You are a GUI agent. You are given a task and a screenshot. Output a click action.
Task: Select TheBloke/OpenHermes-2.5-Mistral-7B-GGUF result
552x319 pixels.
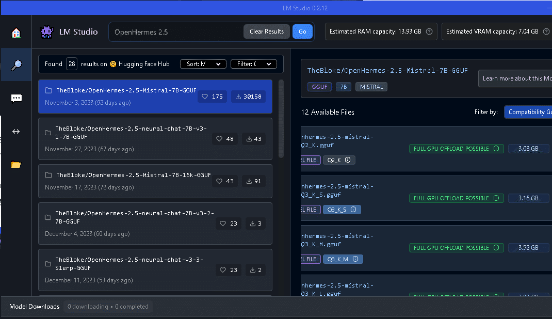(x=155, y=97)
